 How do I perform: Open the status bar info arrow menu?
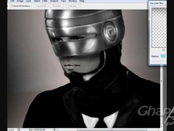click(x=55, y=130)
